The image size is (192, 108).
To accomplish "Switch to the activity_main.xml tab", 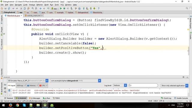I will tap(34, 16).
